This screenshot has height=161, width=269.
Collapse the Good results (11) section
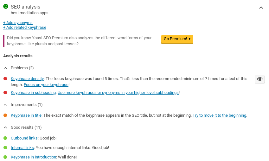5,127
